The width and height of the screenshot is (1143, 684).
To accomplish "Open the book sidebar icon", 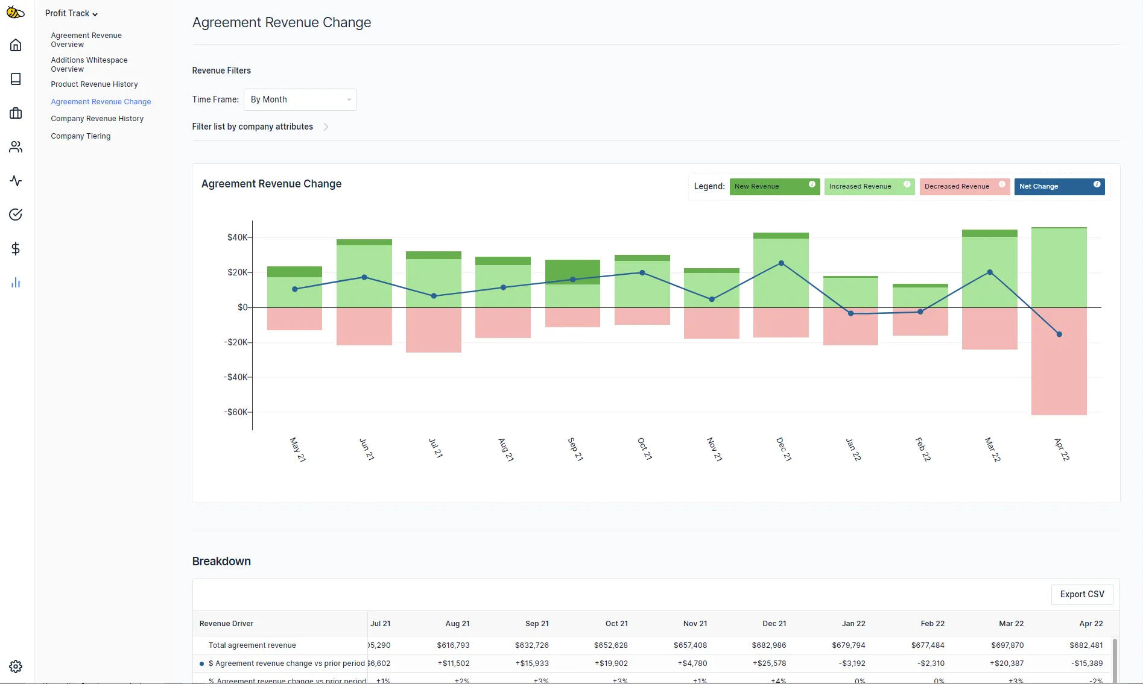I will (x=16, y=79).
